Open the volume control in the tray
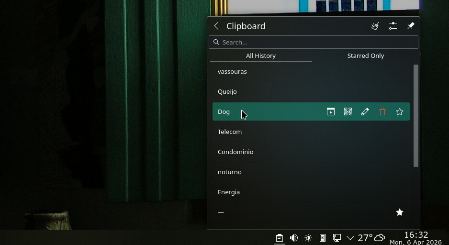Viewport: 449px width, 245px height. (x=294, y=238)
